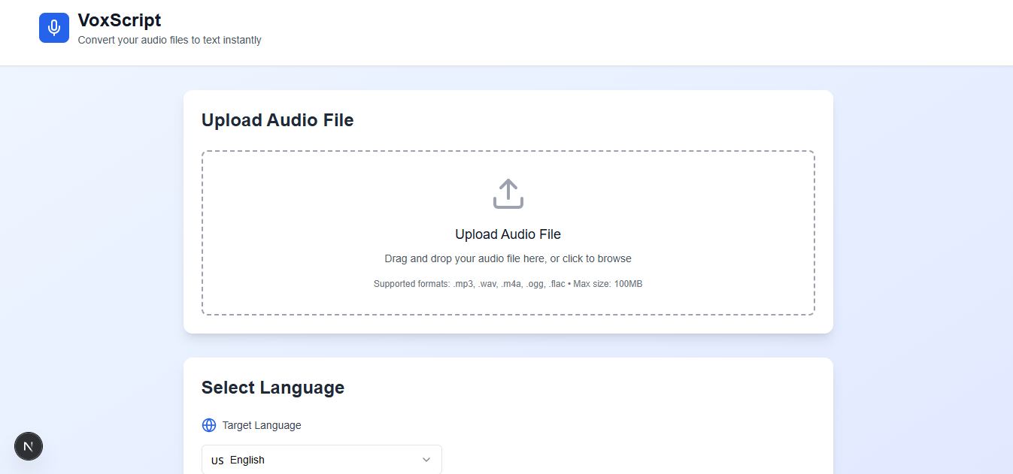The height and width of the screenshot is (474, 1013).
Task: Click the upload arrow icon in drop zone
Action: (508, 194)
